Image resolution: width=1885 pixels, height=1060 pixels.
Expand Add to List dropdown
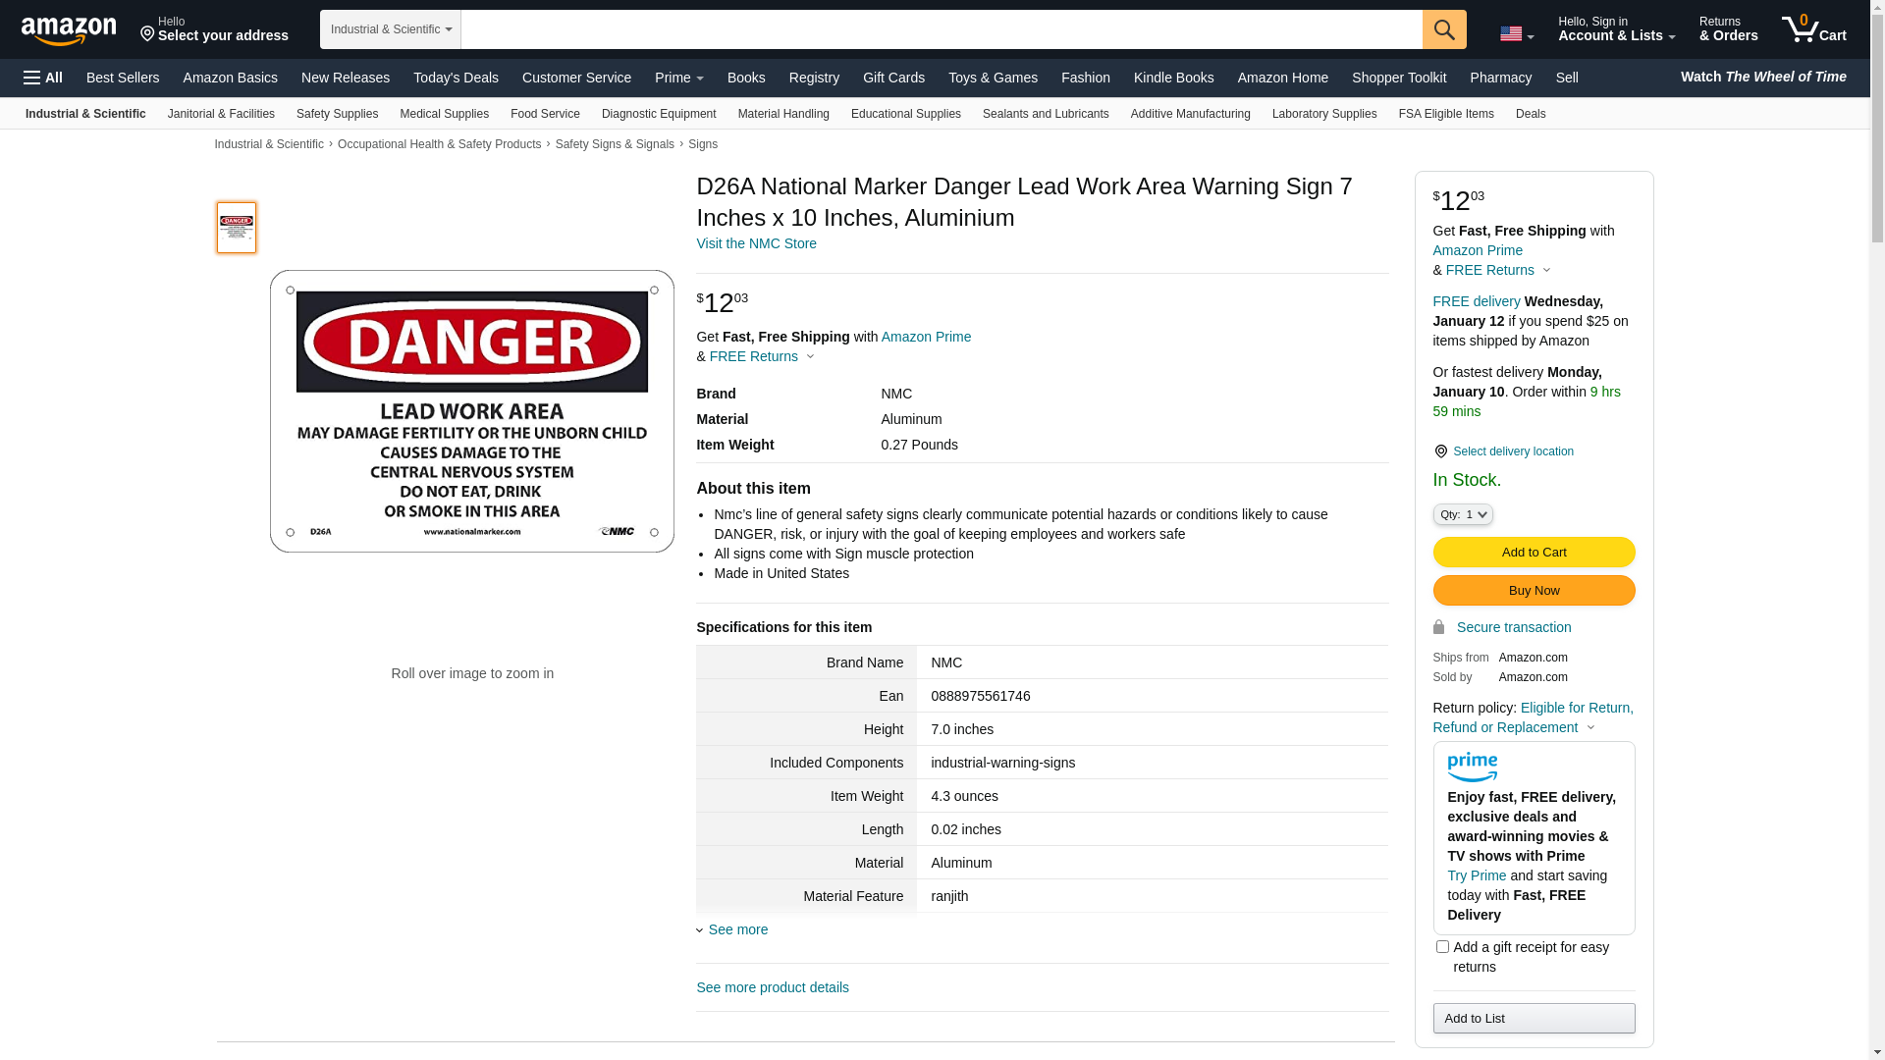(1533, 1018)
